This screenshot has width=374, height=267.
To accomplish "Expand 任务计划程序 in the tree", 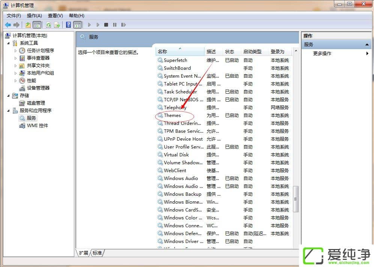I will click(15, 50).
